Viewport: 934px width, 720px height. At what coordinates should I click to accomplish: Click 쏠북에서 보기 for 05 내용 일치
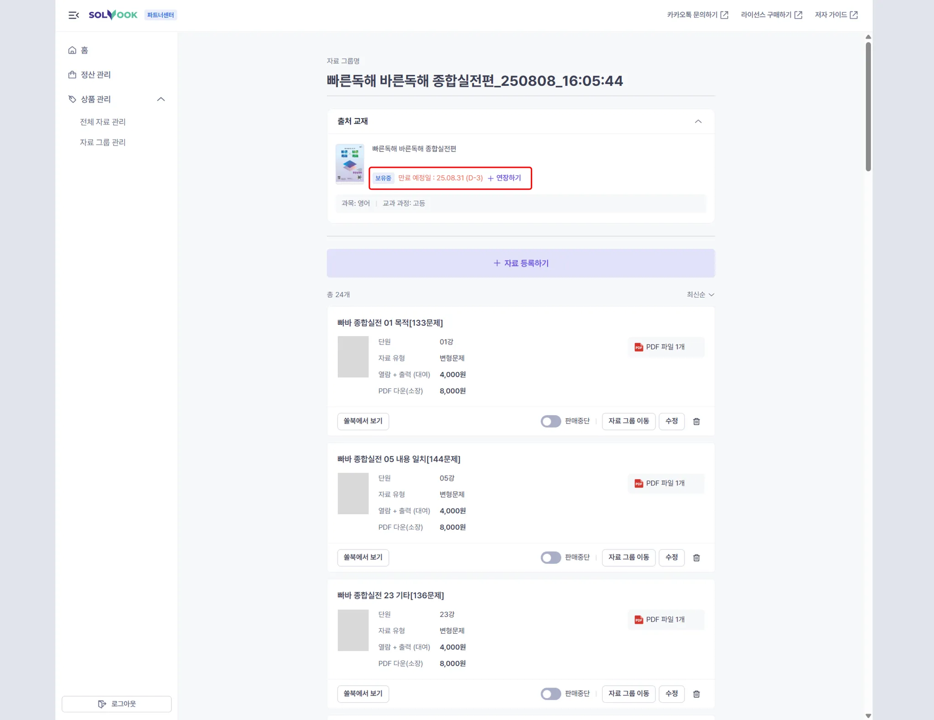click(x=363, y=558)
